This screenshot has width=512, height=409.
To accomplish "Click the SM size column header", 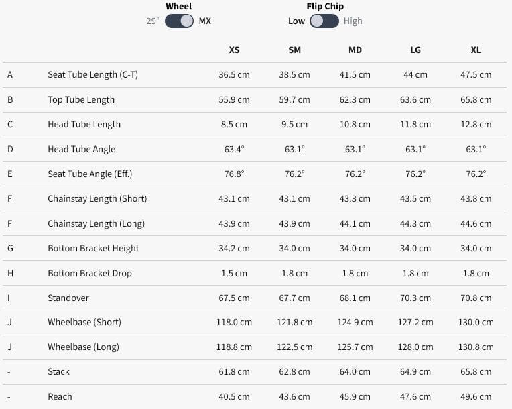I will (294, 50).
